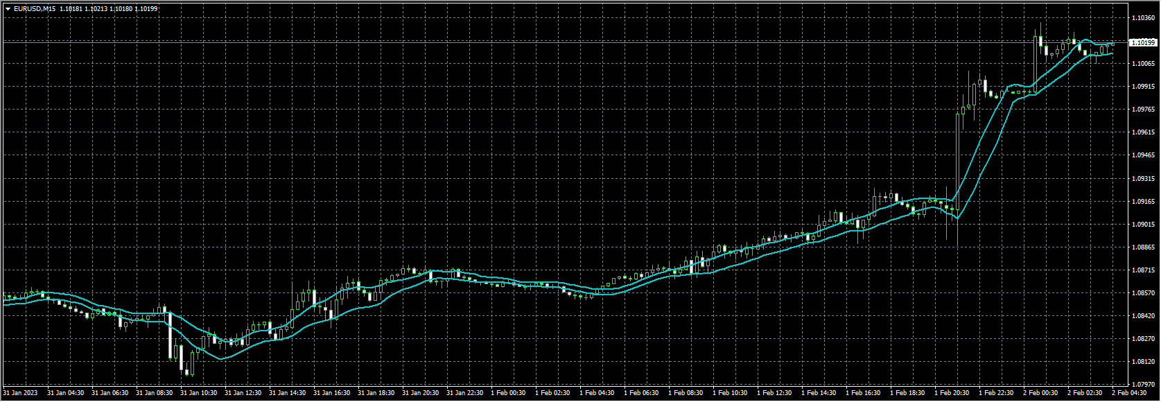
Task: Click the 1.08865 price scale label
Action: [1142, 247]
